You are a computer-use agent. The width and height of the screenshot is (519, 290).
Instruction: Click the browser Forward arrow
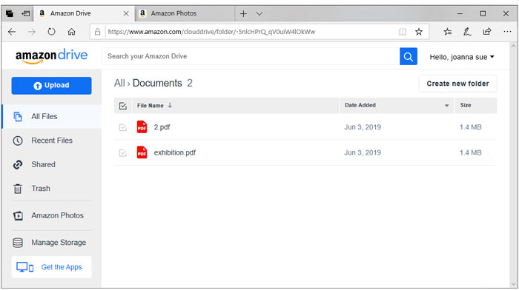[32, 32]
